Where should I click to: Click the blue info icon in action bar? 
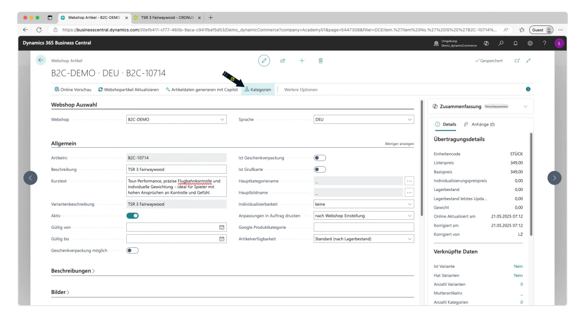click(528, 89)
